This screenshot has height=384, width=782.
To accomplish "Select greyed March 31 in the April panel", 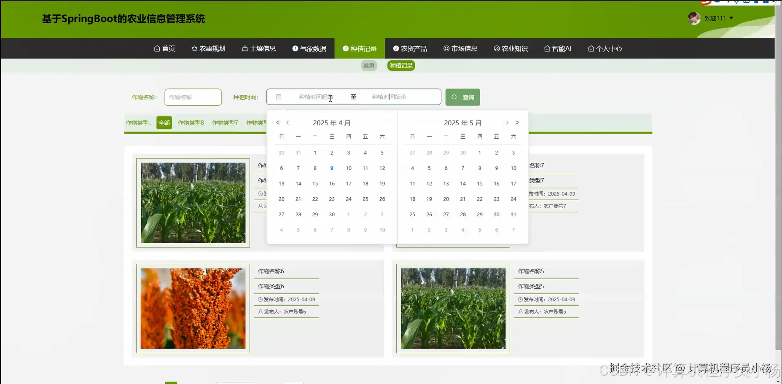I will [298, 153].
